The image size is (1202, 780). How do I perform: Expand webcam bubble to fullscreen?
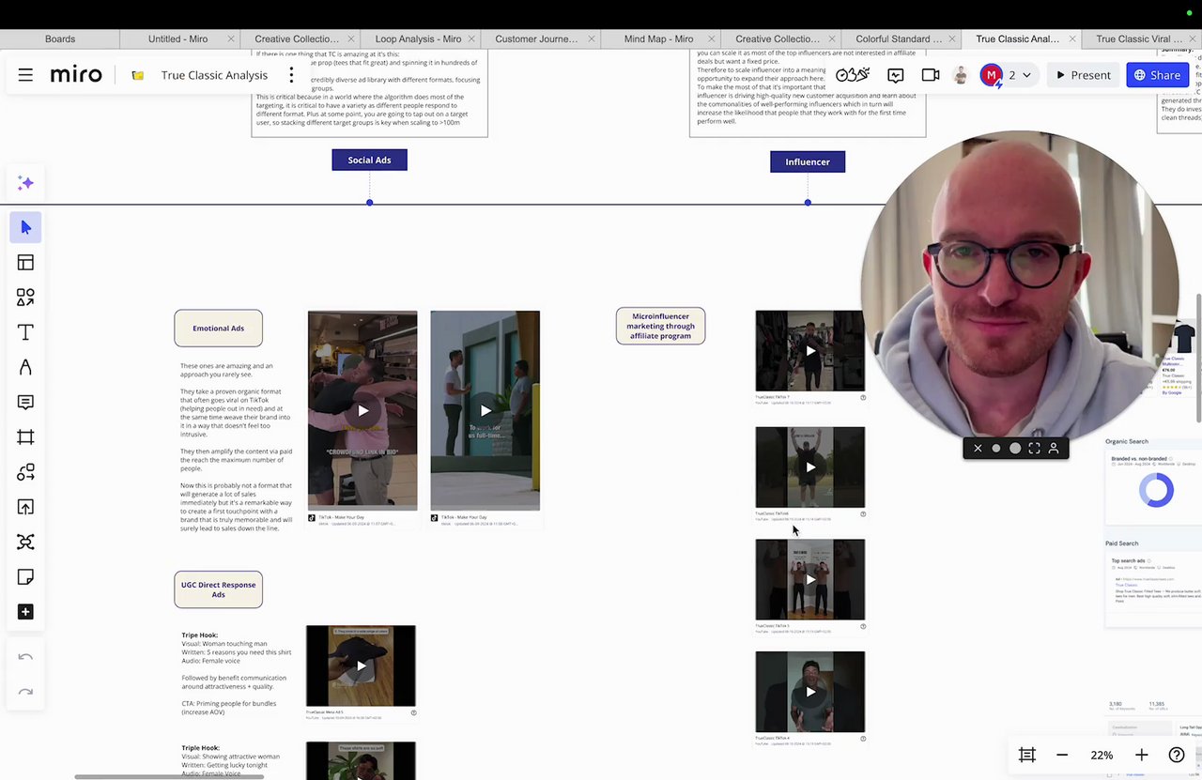1035,449
